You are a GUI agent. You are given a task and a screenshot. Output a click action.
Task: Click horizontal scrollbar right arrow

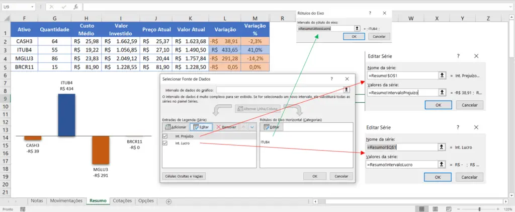point(506,201)
